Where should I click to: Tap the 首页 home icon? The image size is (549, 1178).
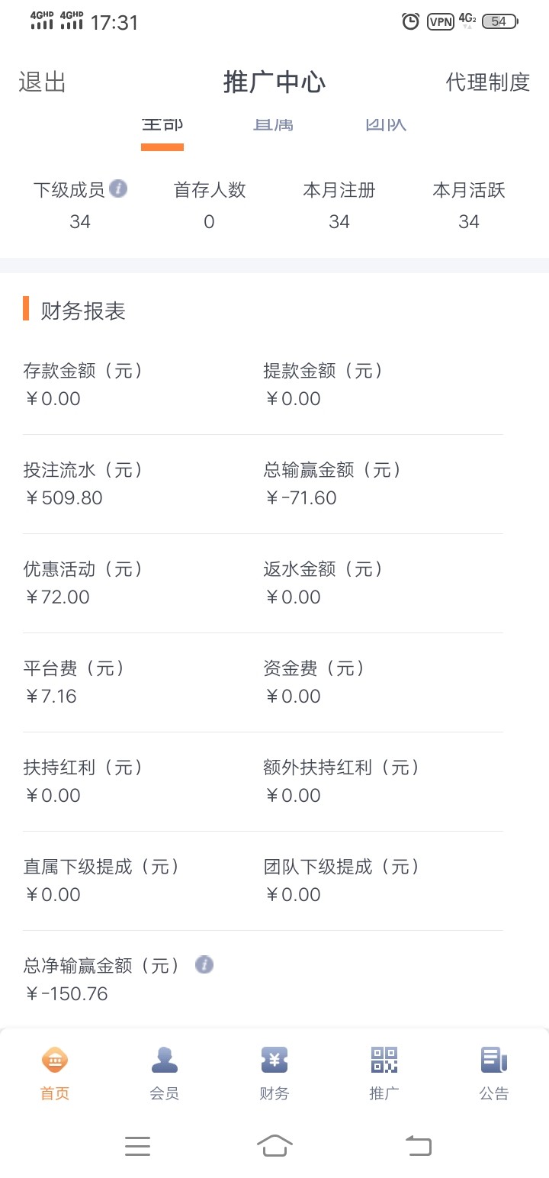coord(55,1060)
